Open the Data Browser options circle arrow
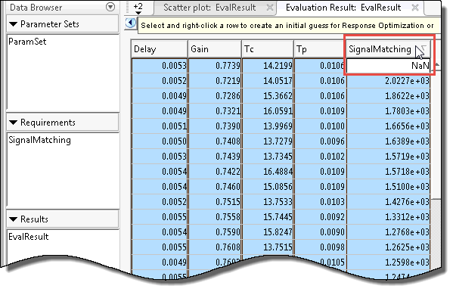This screenshot has height=292, width=453. point(110,7)
